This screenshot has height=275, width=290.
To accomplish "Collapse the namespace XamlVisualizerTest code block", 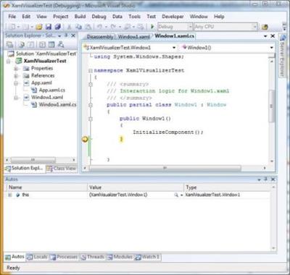I will (91, 71).
